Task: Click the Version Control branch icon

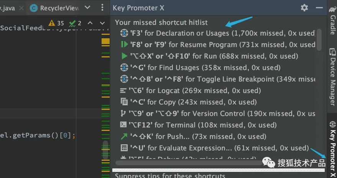Action: click(x=123, y=114)
